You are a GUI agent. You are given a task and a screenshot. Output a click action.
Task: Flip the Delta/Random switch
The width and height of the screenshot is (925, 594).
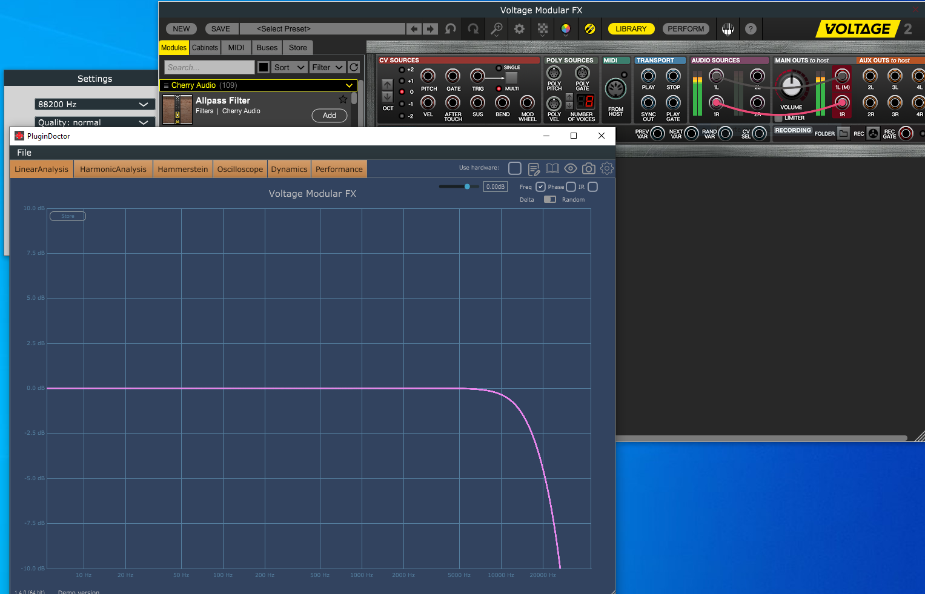coord(549,199)
